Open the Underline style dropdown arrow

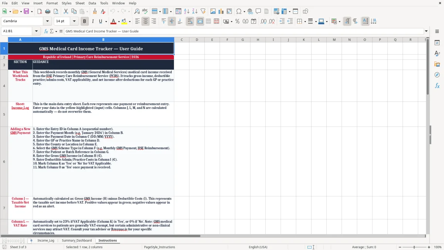[x=106, y=21]
